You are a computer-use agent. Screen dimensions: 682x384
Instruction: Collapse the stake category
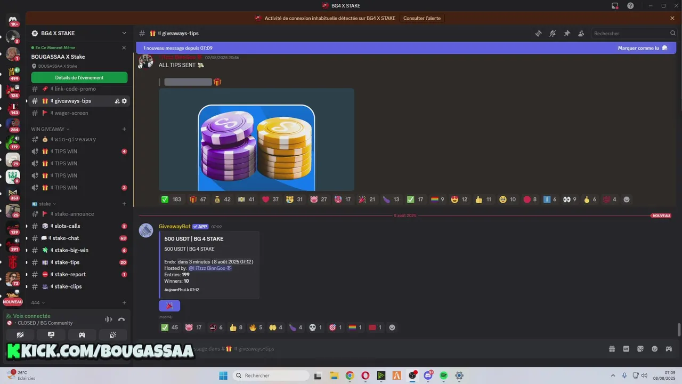[44, 204]
